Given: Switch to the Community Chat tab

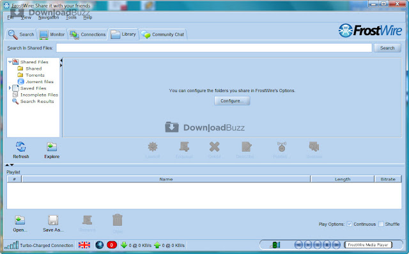Looking at the screenshot, I should (162, 34).
